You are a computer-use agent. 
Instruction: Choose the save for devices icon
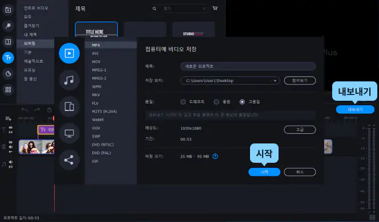(69, 106)
